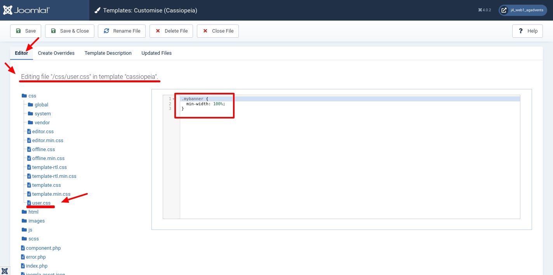Click file icon beside user.css
Screen dimensions: 553x275
click(x=29, y=203)
